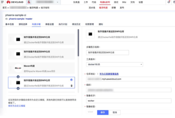Viewport: 175px width, 118px height.
Task: Click the drag handle of the selected SWR step
Action: pos(10,83)
